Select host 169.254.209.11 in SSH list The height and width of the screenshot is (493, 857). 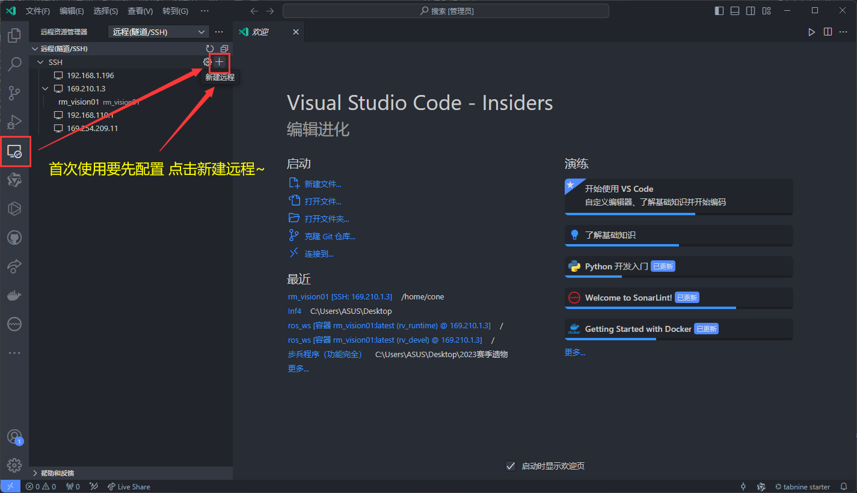coord(92,128)
